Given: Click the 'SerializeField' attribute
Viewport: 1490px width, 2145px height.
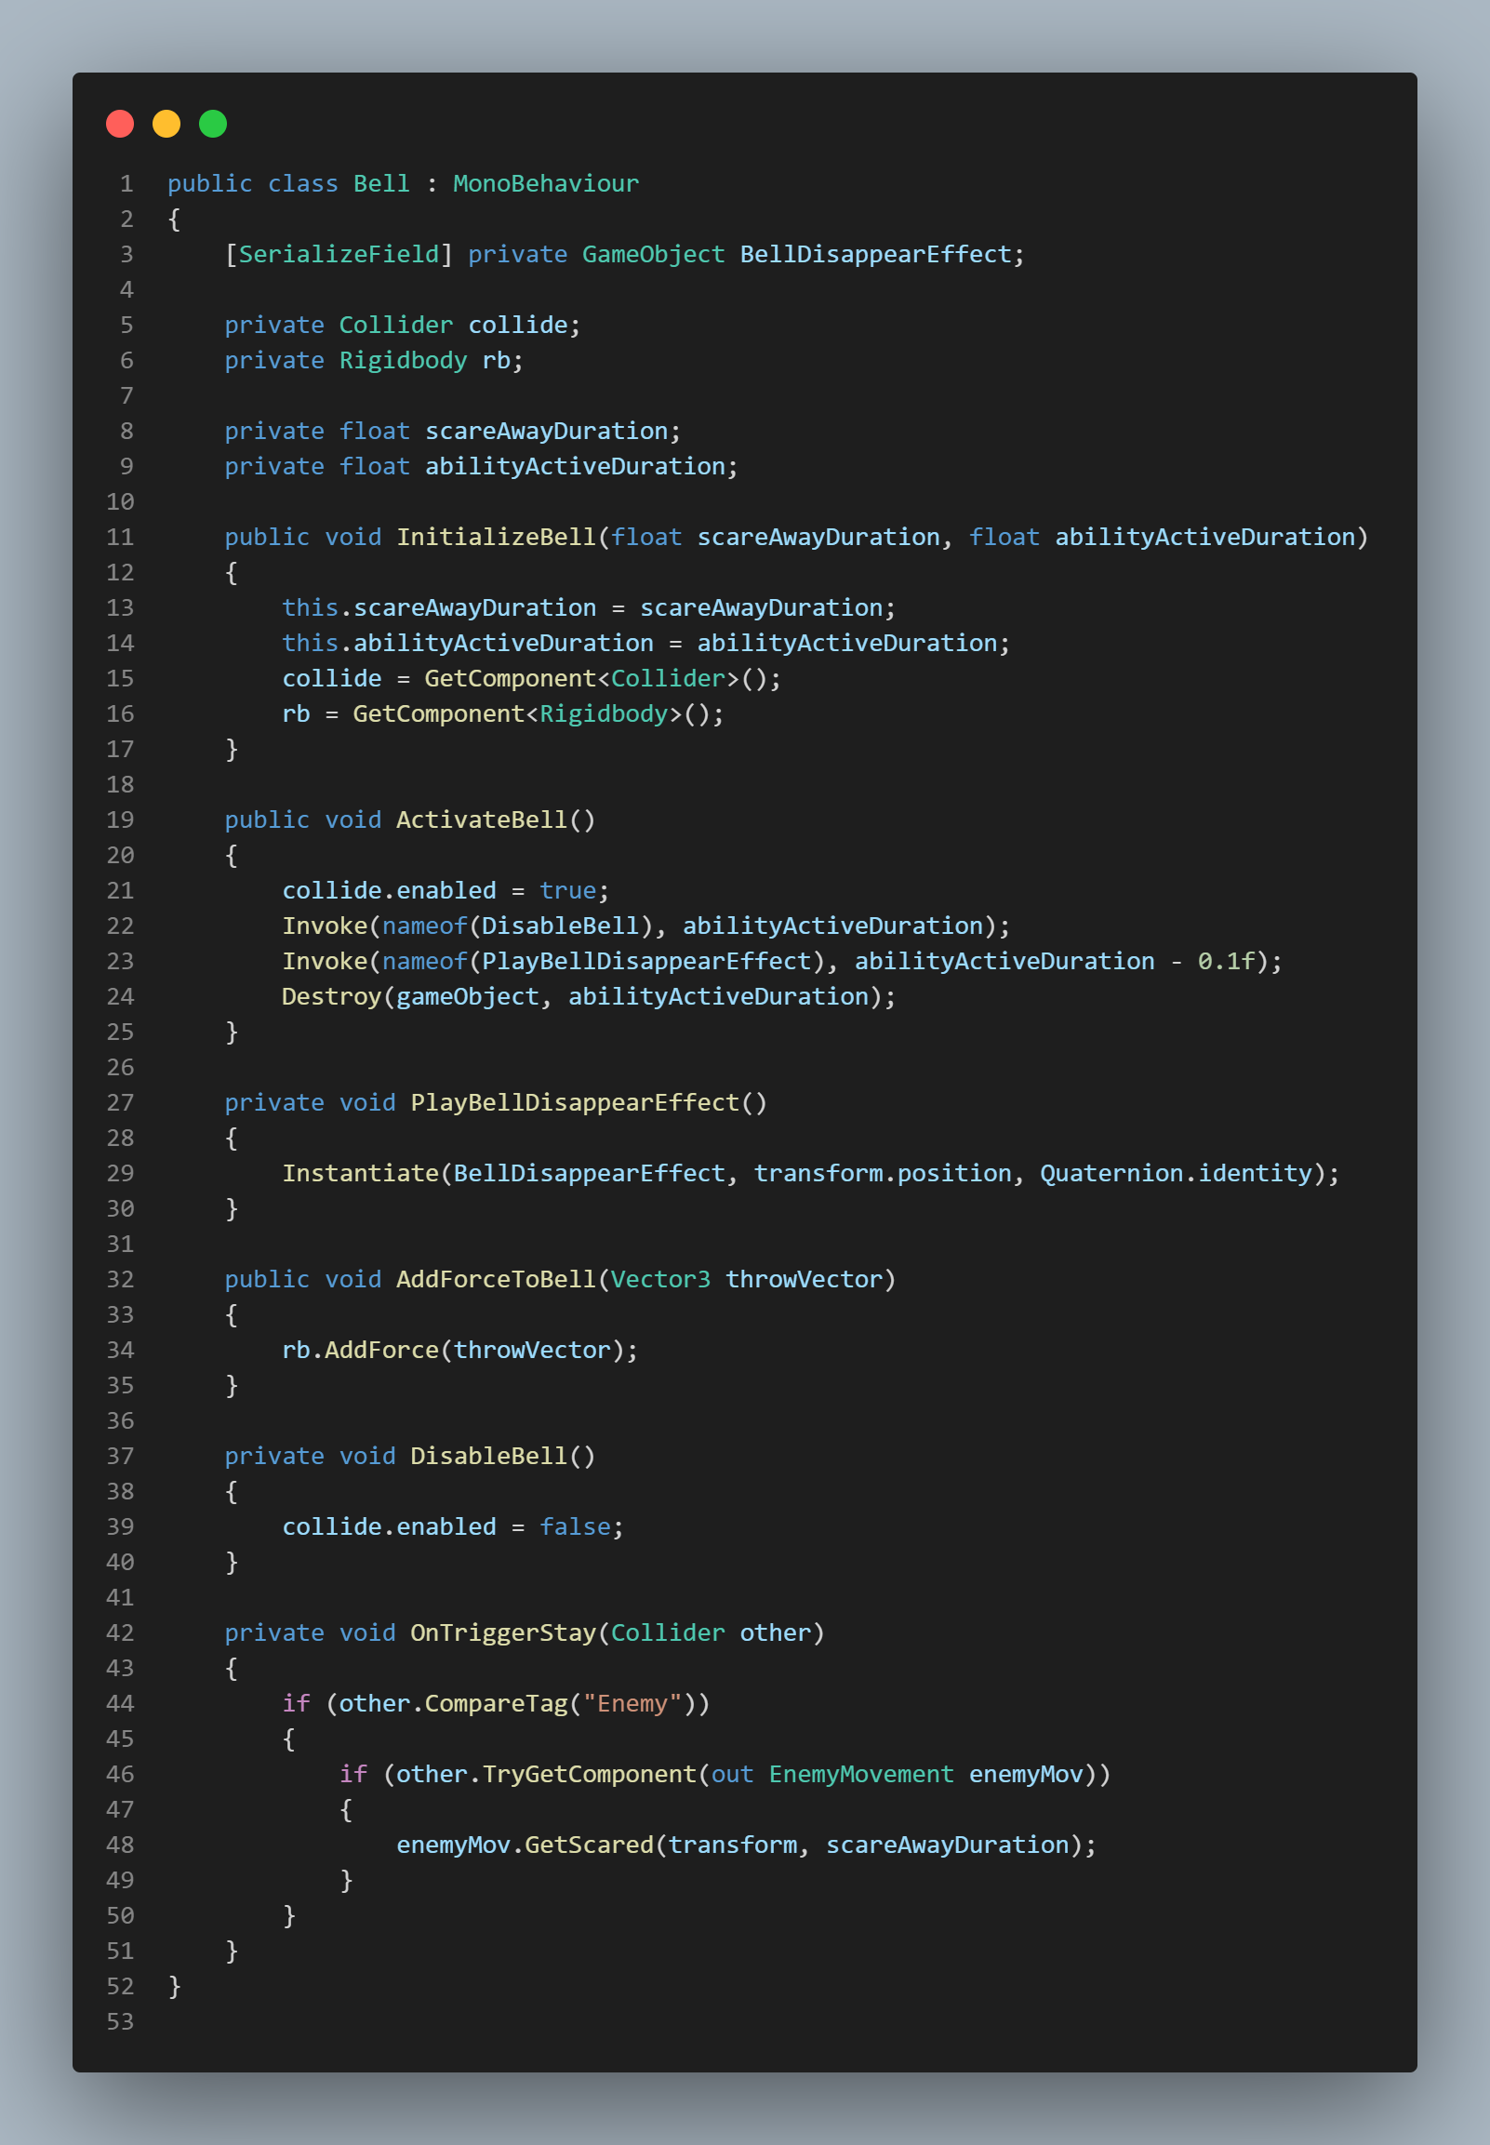Looking at the screenshot, I should point(339,255).
